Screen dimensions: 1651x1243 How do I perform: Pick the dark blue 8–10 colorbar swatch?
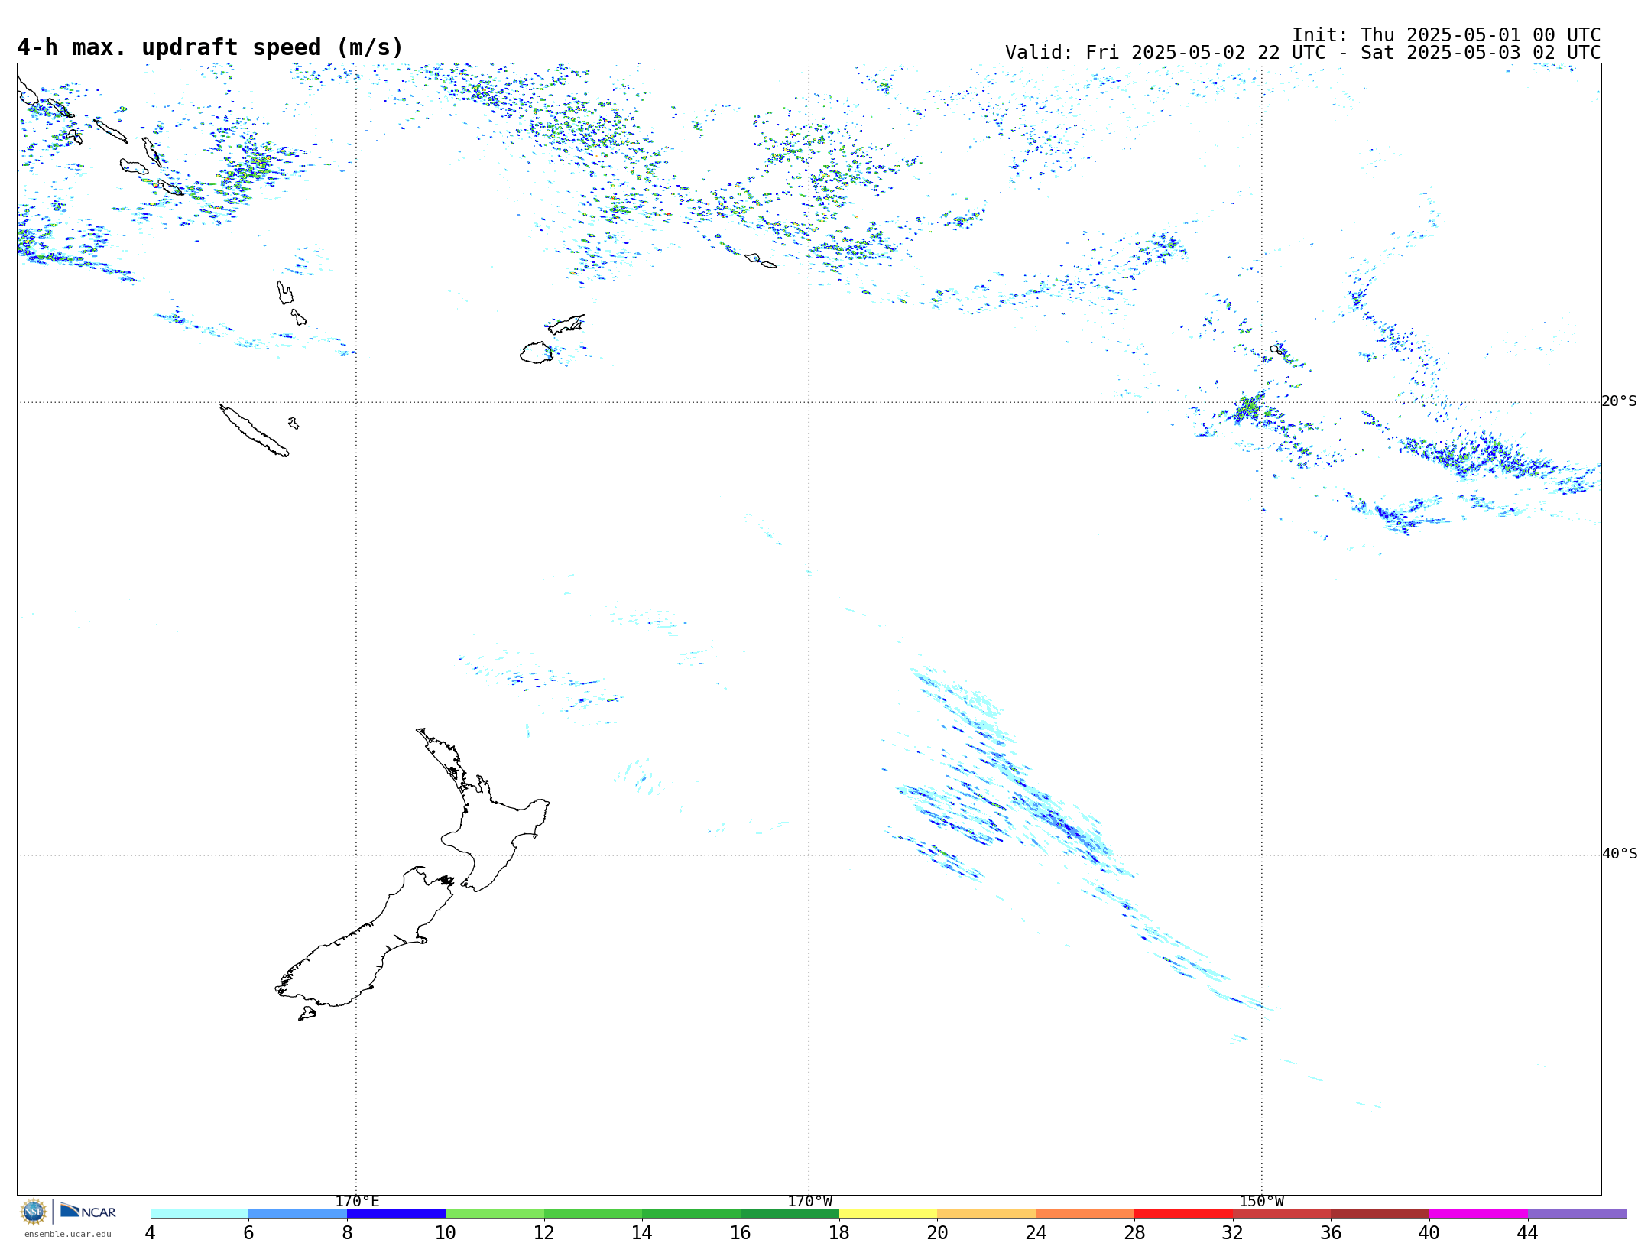tap(396, 1214)
